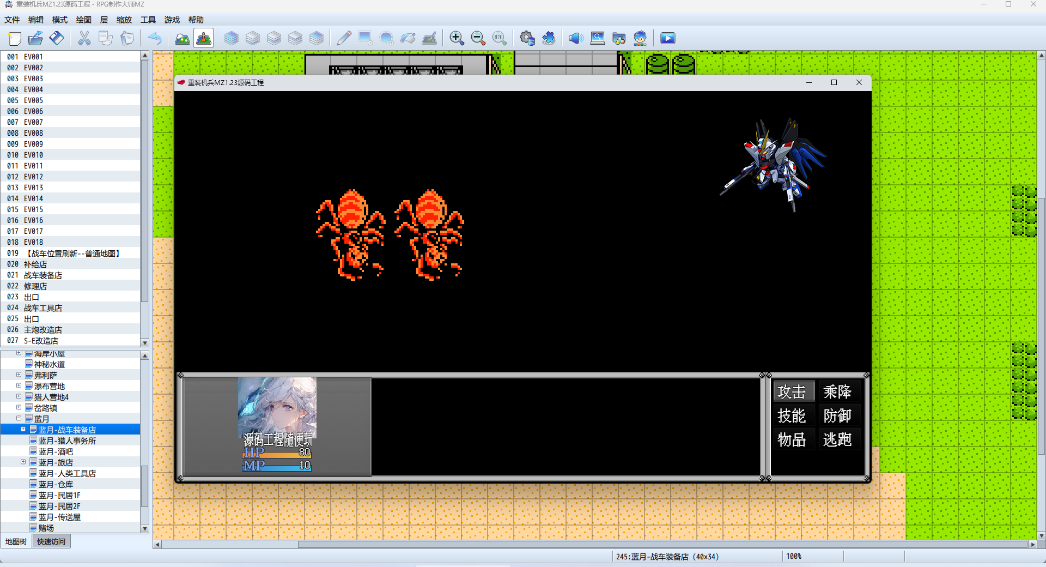Select the Ellipse drawing tool
This screenshot has width=1046, height=567.
[387, 38]
